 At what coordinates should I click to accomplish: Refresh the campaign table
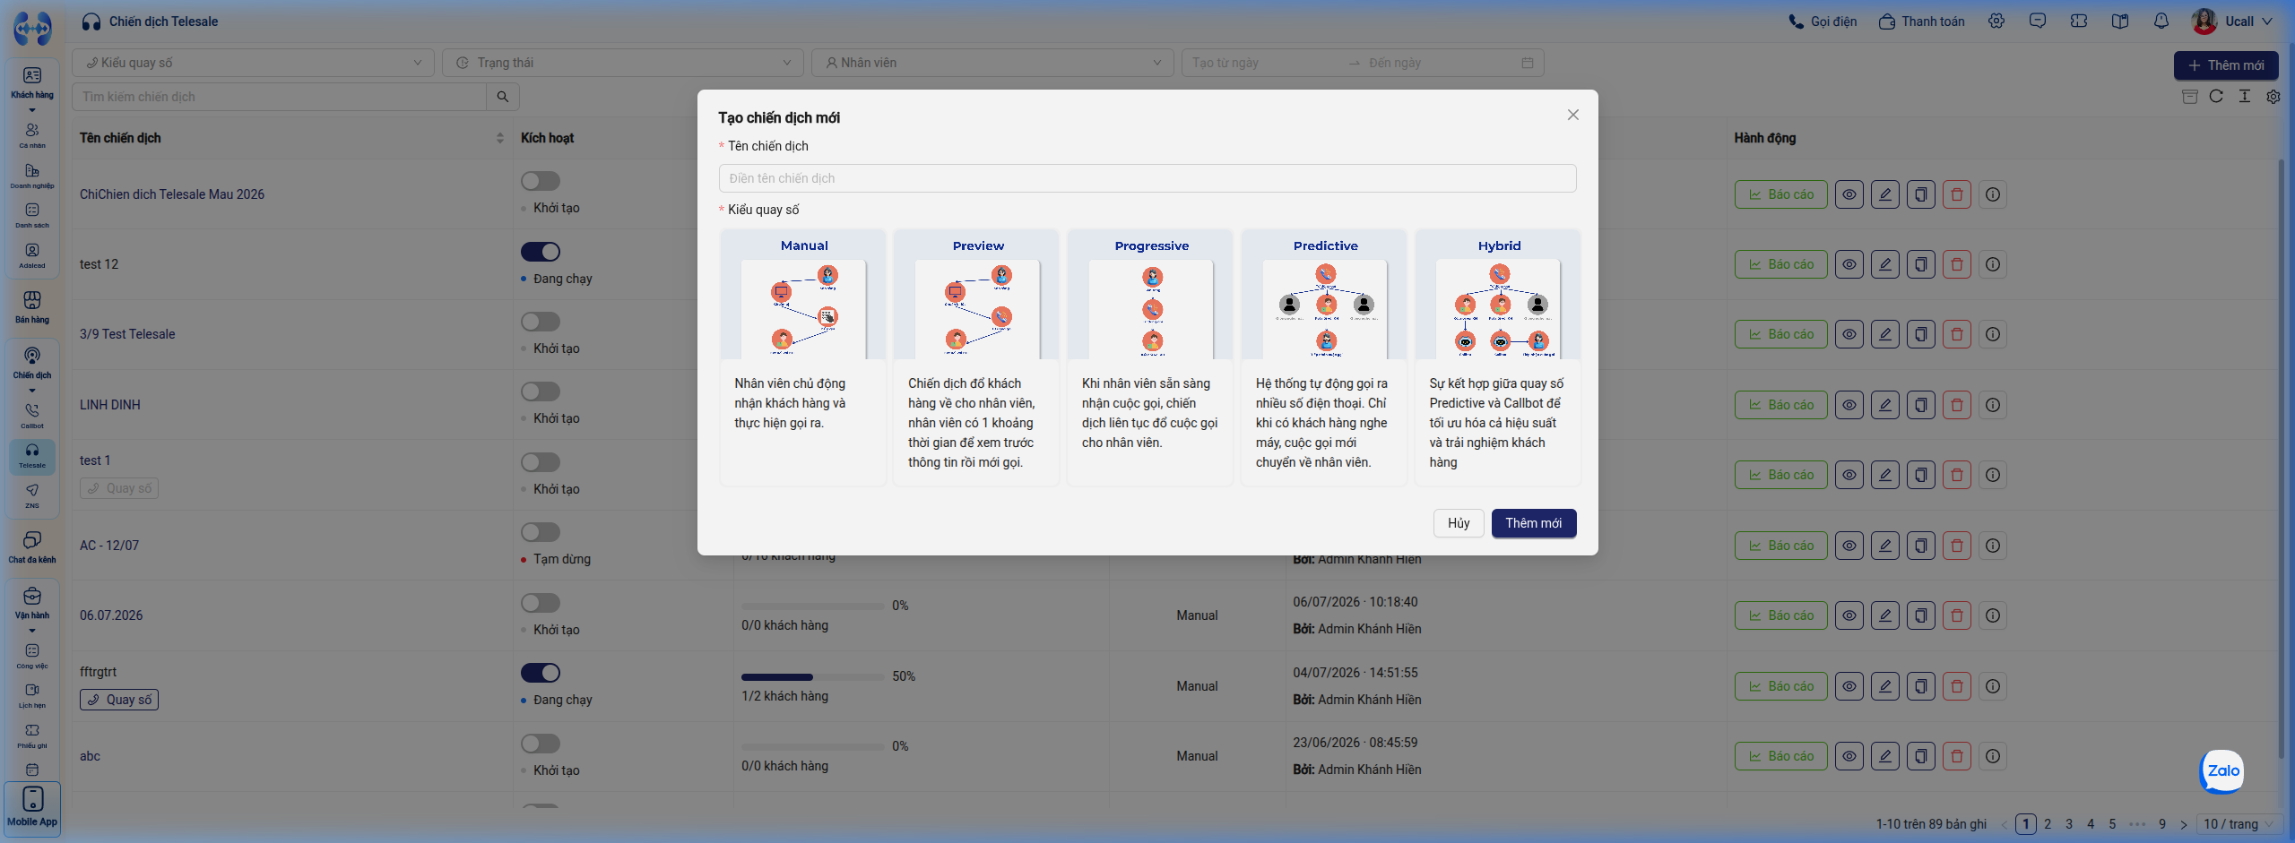click(x=2216, y=97)
